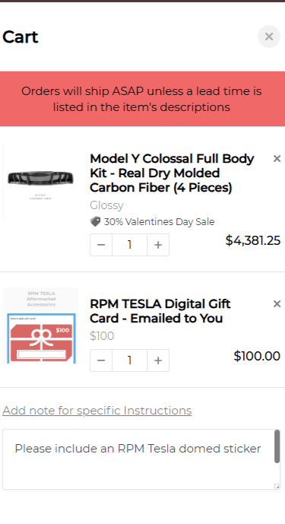Close the Cart panel
The height and width of the screenshot is (524, 285).
click(268, 37)
